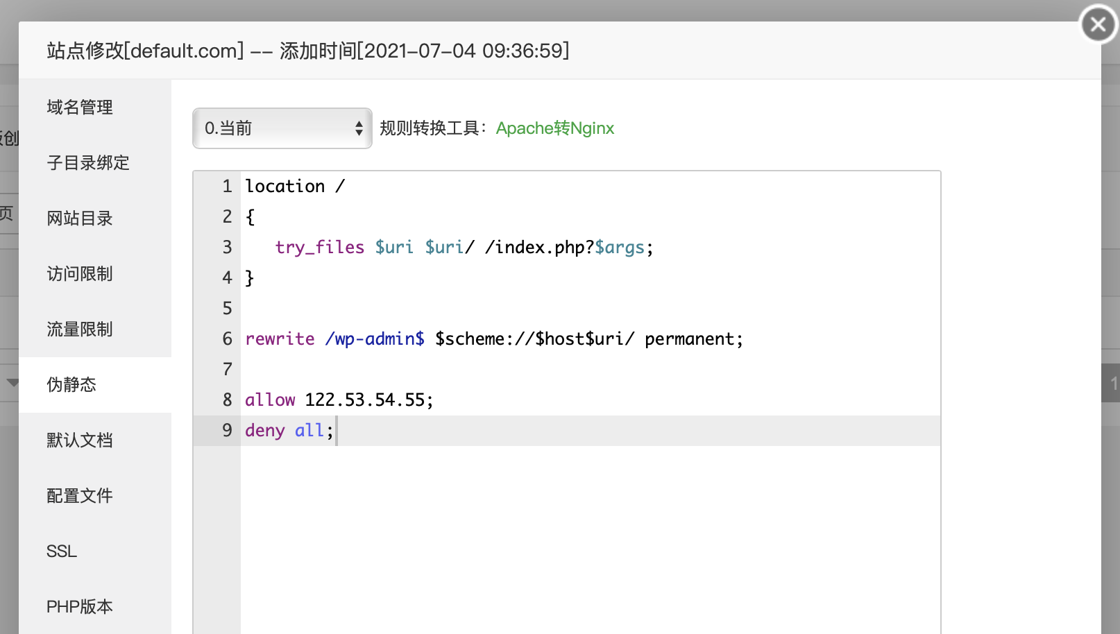Viewport: 1120px width, 634px height.
Task: Switch to the 域名管理 tab
Action: [95, 108]
